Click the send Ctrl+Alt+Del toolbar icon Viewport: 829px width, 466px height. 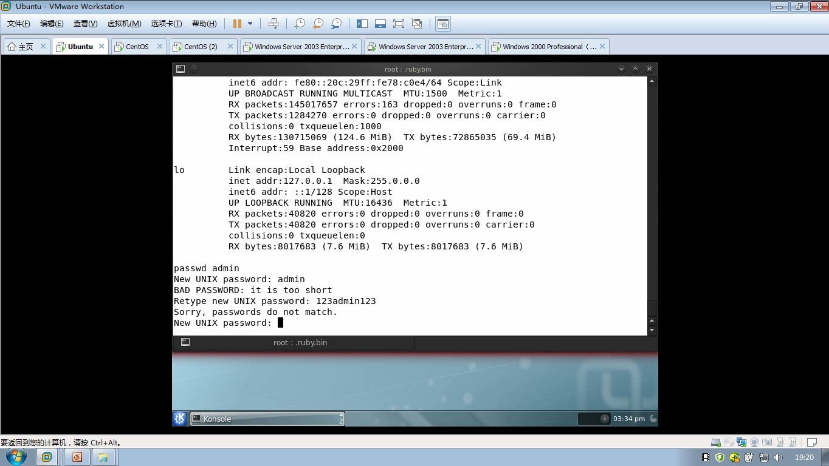coord(273,24)
